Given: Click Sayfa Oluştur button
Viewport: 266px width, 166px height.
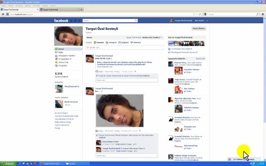Looking at the screenshot, I should (199, 29).
